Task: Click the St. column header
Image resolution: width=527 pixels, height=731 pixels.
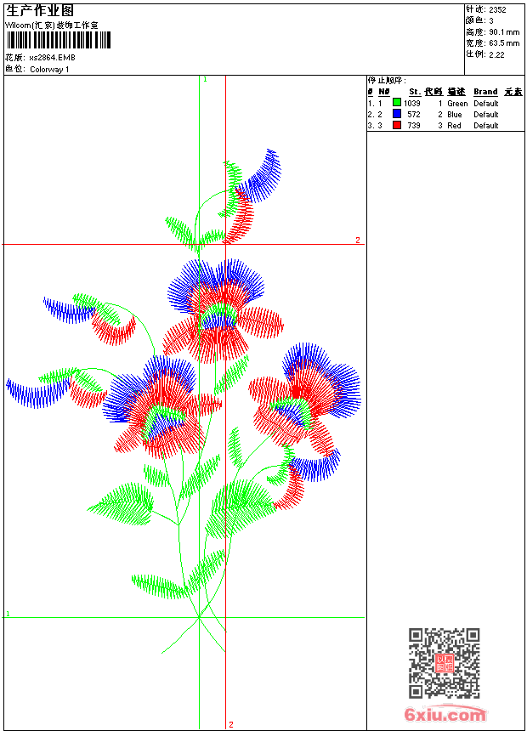Action: tap(415, 92)
